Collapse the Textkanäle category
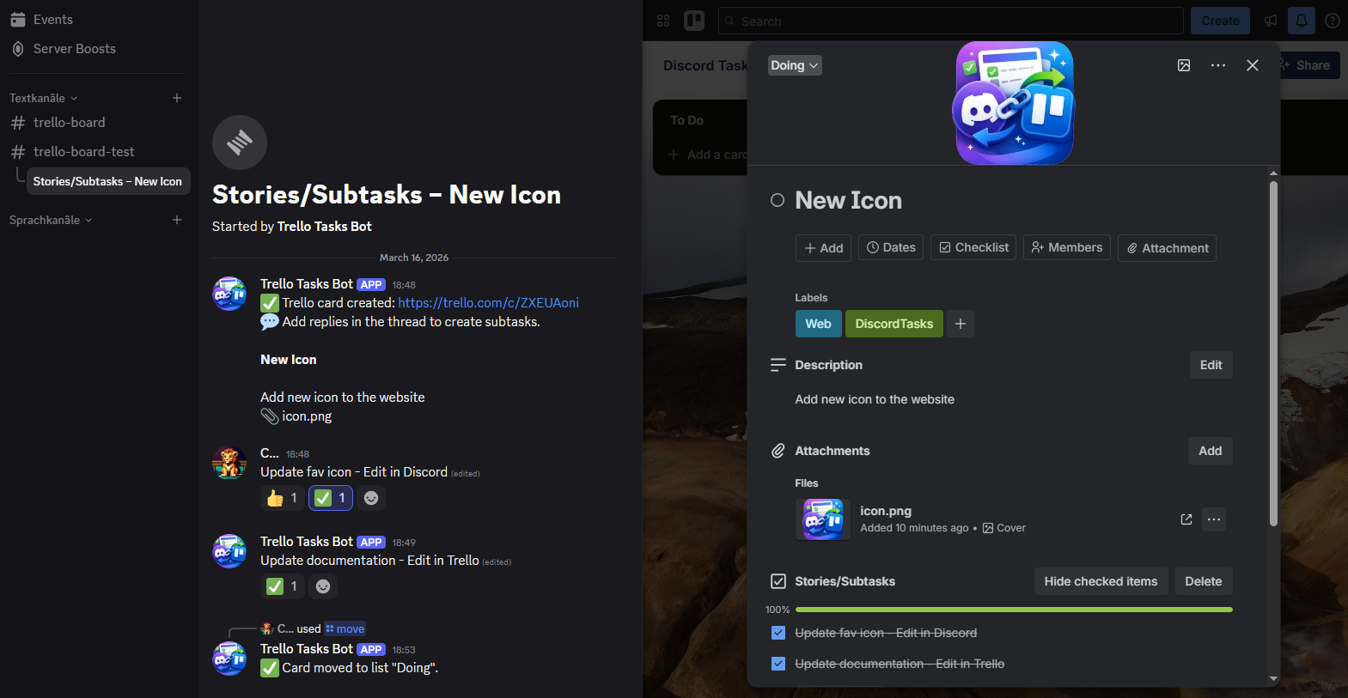 coord(43,98)
